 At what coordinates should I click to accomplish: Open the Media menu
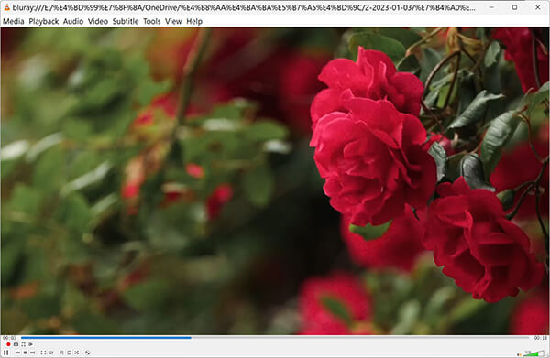pyautogui.click(x=14, y=21)
